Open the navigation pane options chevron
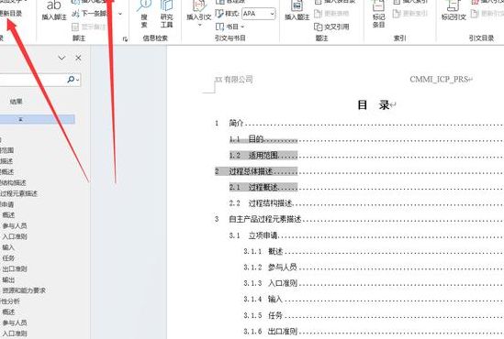The height and width of the screenshot is (339, 504). click(x=62, y=58)
